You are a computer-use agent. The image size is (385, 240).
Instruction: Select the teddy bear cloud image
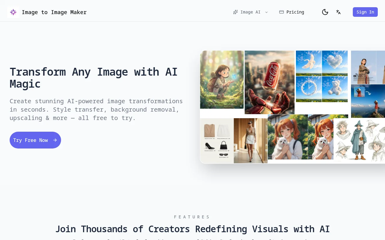pyautogui.click(x=335, y=89)
